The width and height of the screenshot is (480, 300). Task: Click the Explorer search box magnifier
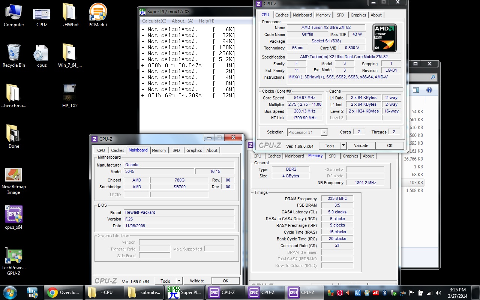click(433, 78)
